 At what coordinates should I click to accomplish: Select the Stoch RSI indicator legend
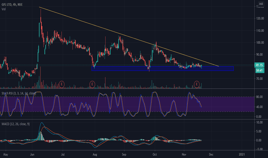point(19,93)
